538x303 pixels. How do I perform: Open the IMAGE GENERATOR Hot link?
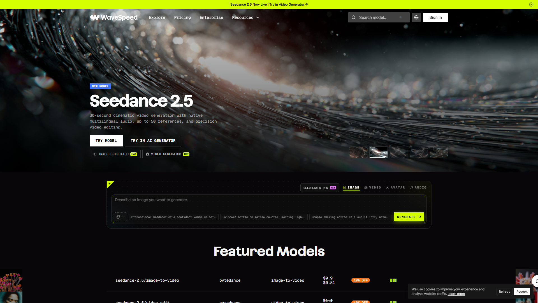(x=115, y=154)
